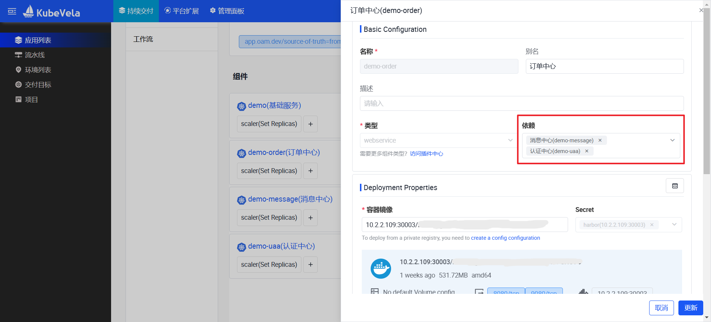The height and width of the screenshot is (322, 711).
Task: Click Kubernetes icon beside demo-uaa
Action: point(241,247)
